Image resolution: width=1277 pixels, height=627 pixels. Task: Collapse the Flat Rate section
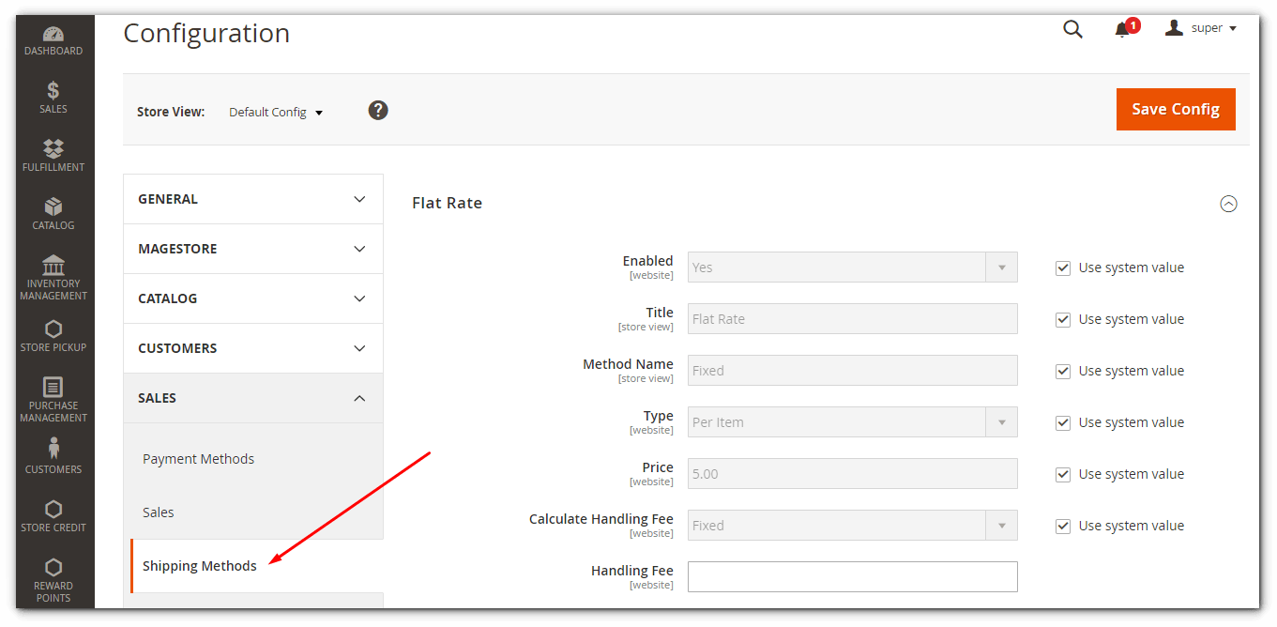tap(1228, 204)
